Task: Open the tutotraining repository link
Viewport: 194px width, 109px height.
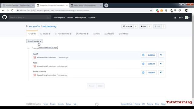Action: 49,26
